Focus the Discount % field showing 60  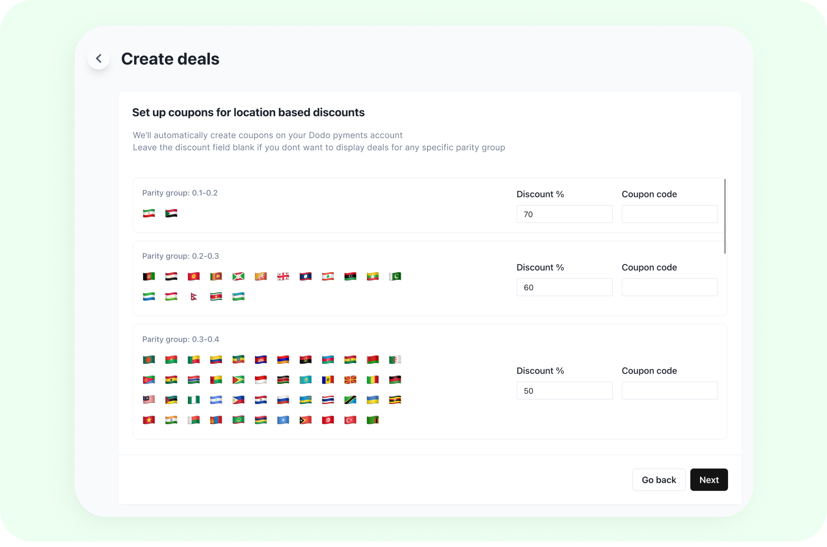564,287
